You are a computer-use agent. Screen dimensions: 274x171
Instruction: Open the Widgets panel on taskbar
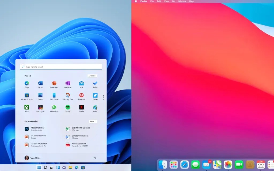[58, 168]
